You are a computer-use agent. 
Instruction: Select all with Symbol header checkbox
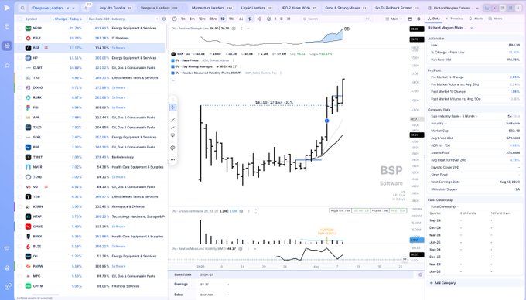pos(20,19)
